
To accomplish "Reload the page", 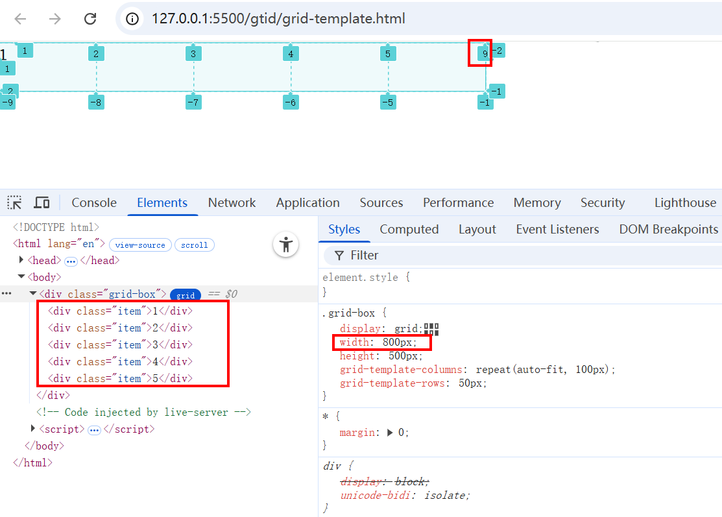I will 90,19.
